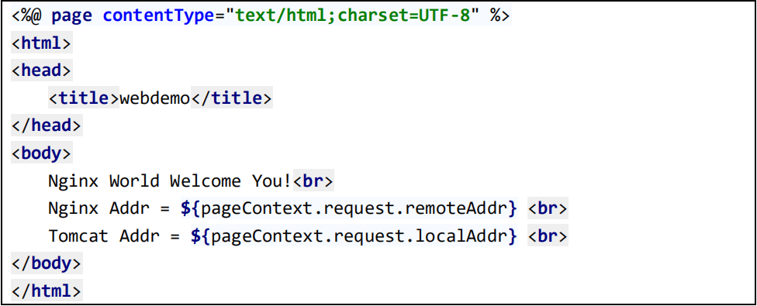Click the webdemo title text
Viewport: 757px width, 306px height.
point(155,98)
